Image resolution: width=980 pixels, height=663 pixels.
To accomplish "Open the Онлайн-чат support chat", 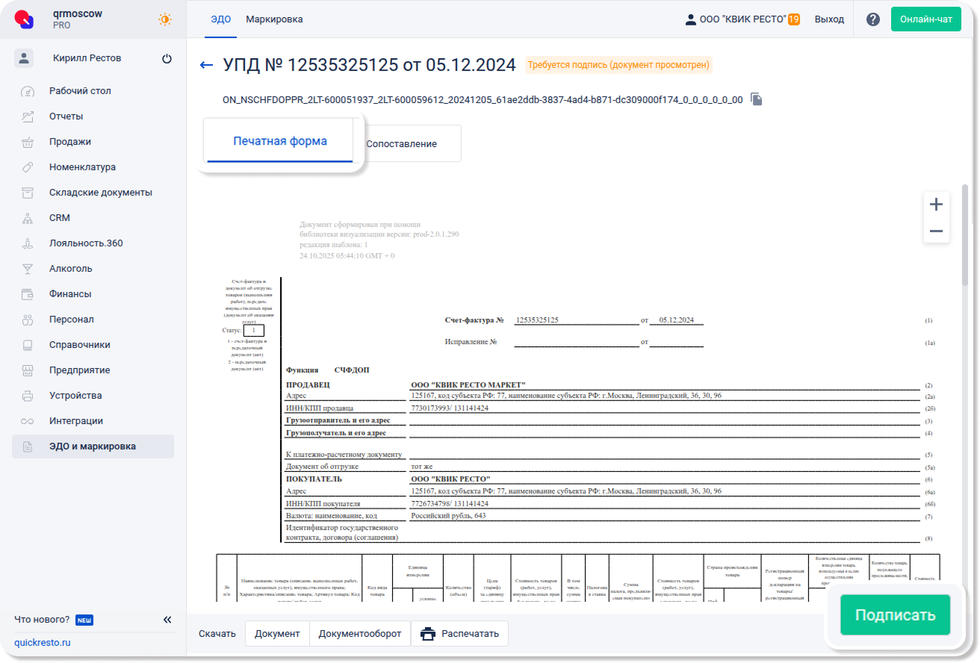I will (925, 19).
